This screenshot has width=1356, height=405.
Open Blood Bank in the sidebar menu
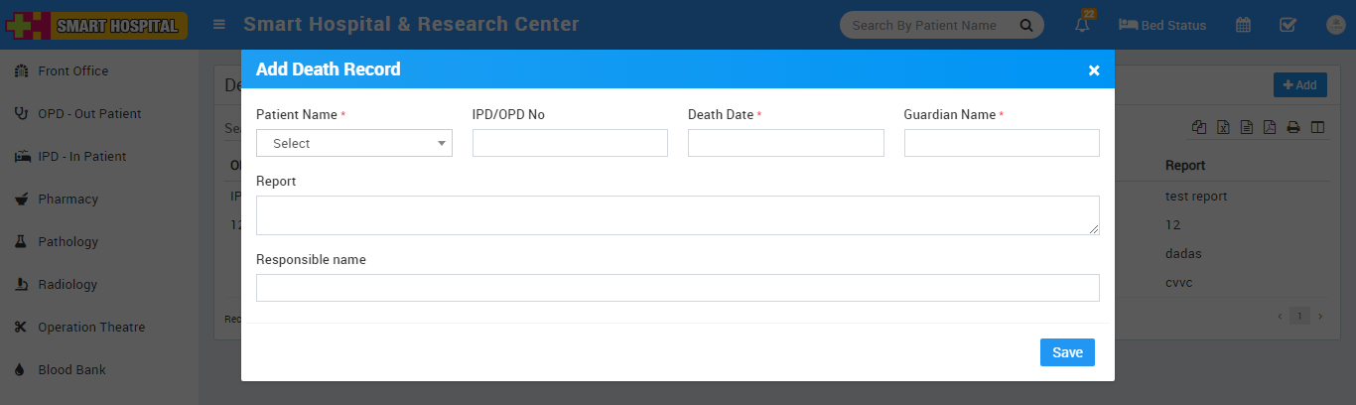click(x=71, y=370)
